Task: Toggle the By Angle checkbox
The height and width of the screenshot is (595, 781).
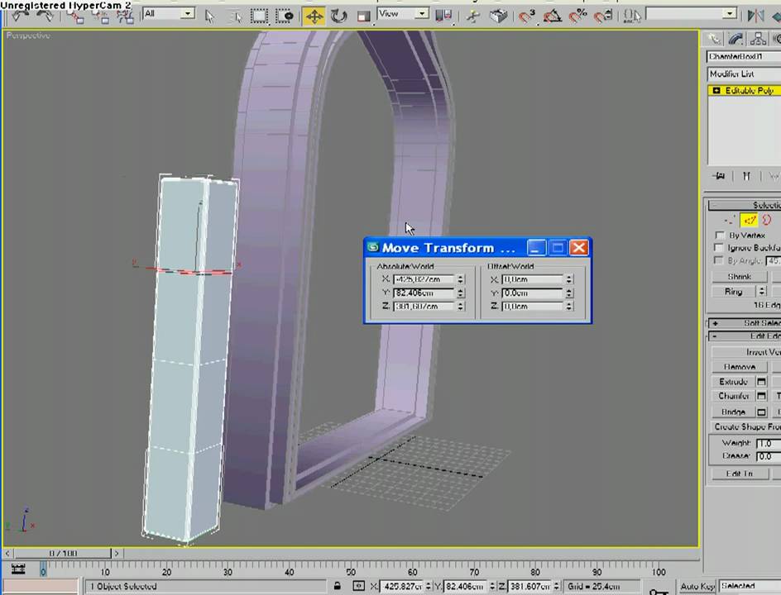Action: point(718,260)
